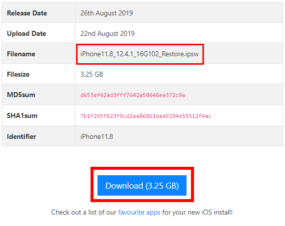This screenshot has height=226, width=285.
Task: Click the Filesize row label
Action: point(18,75)
